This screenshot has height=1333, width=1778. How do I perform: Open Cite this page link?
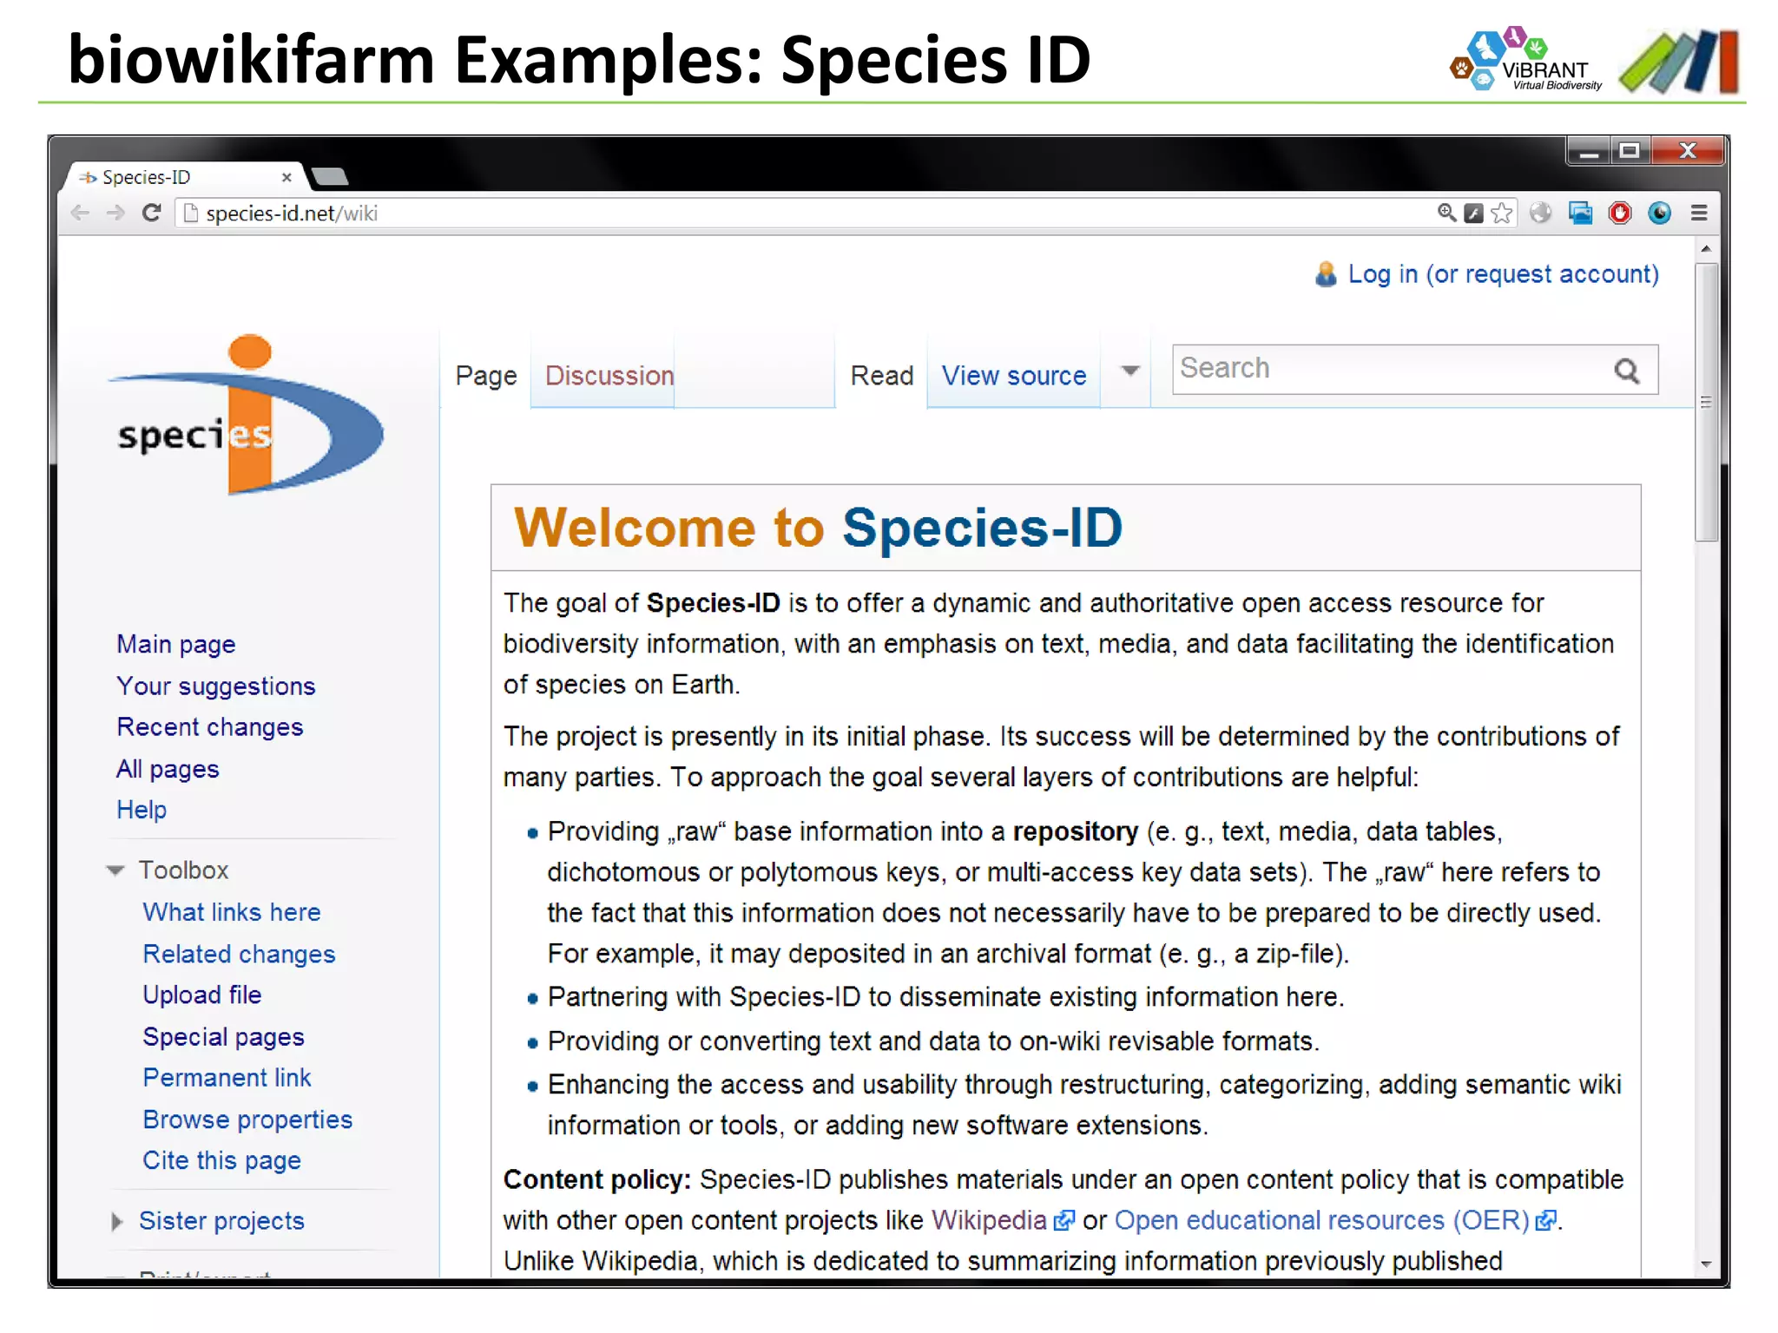222,1160
